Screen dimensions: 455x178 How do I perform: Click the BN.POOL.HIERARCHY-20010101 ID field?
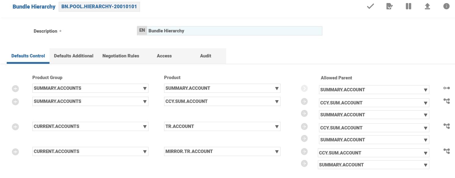99,7
